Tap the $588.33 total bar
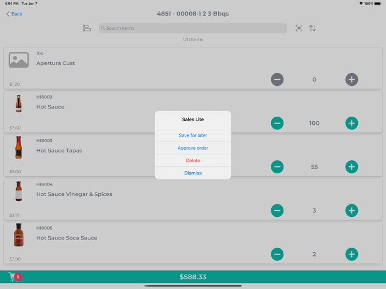 193,277
